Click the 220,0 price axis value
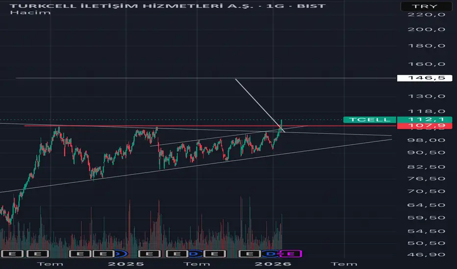The image size is (457, 269). pyautogui.click(x=427, y=15)
